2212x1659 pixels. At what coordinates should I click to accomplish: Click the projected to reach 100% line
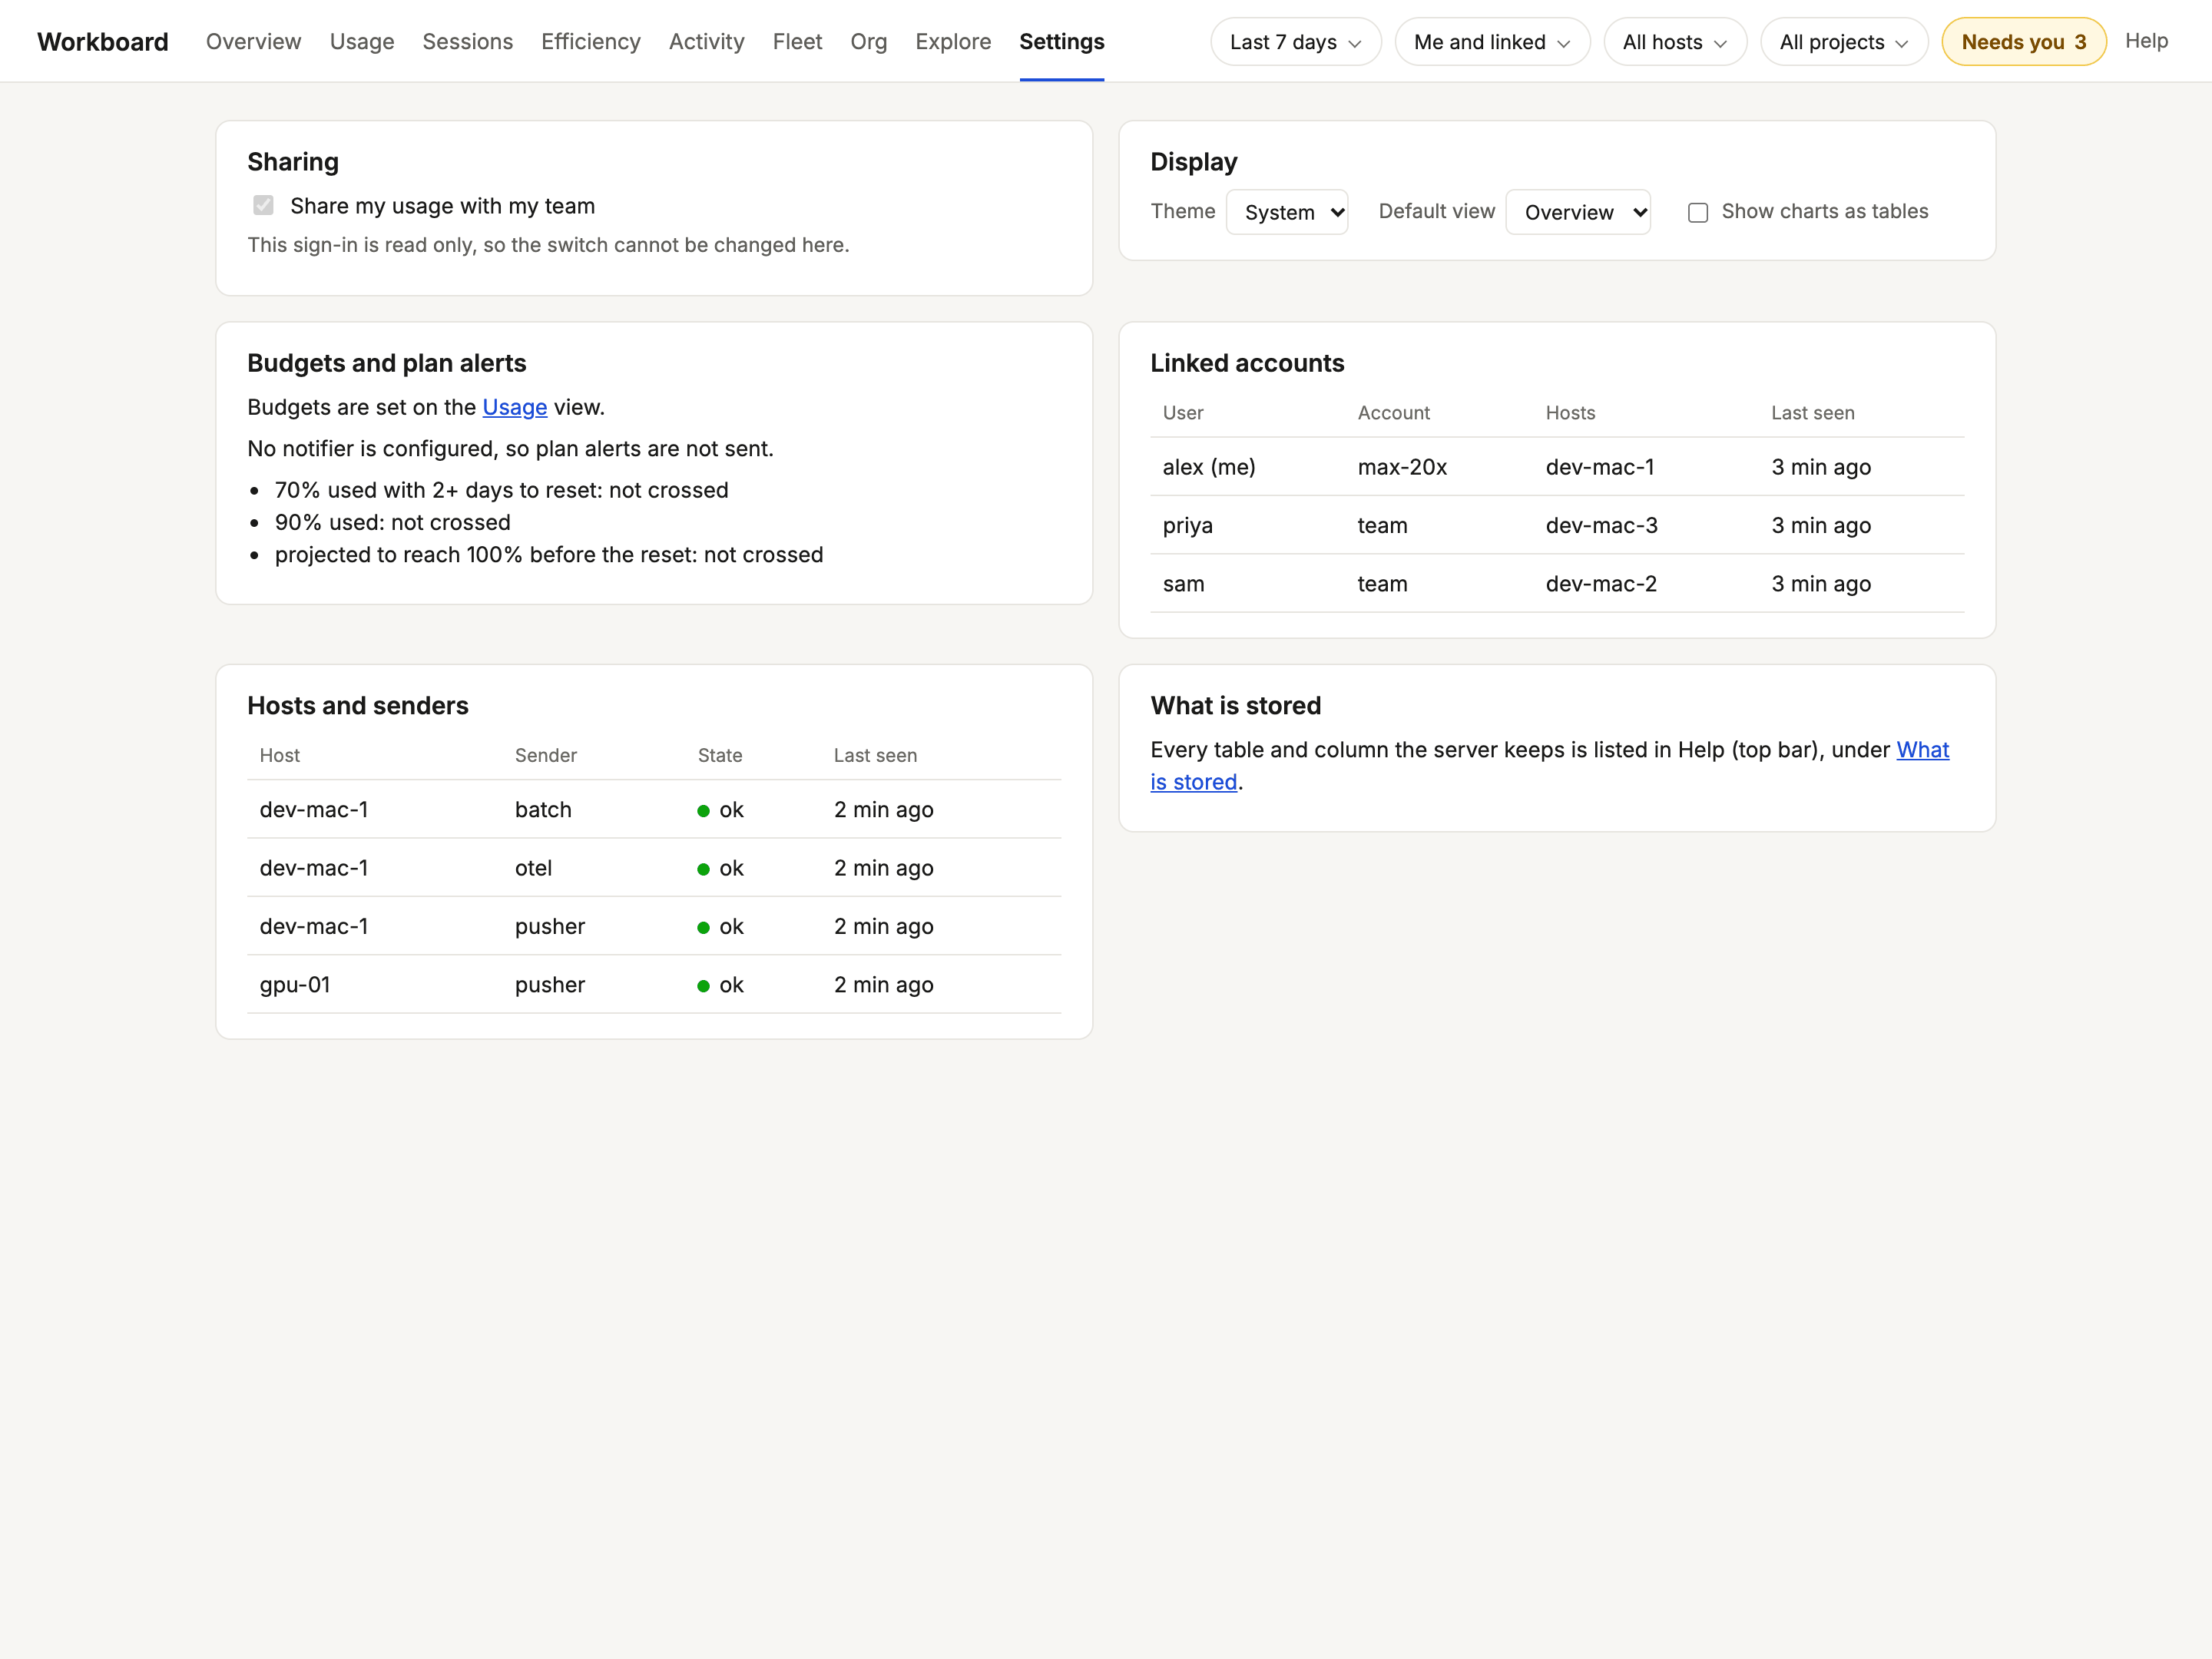(549, 555)
